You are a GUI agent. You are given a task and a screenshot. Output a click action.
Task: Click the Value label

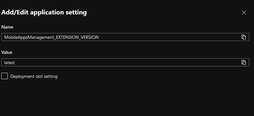(7, 52)
